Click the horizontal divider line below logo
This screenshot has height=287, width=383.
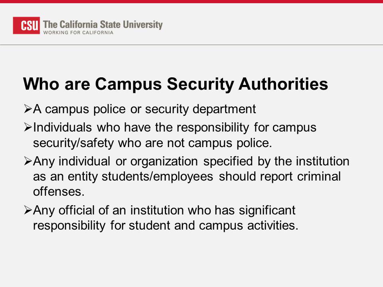pyautogui.click(x=191, y=45)
